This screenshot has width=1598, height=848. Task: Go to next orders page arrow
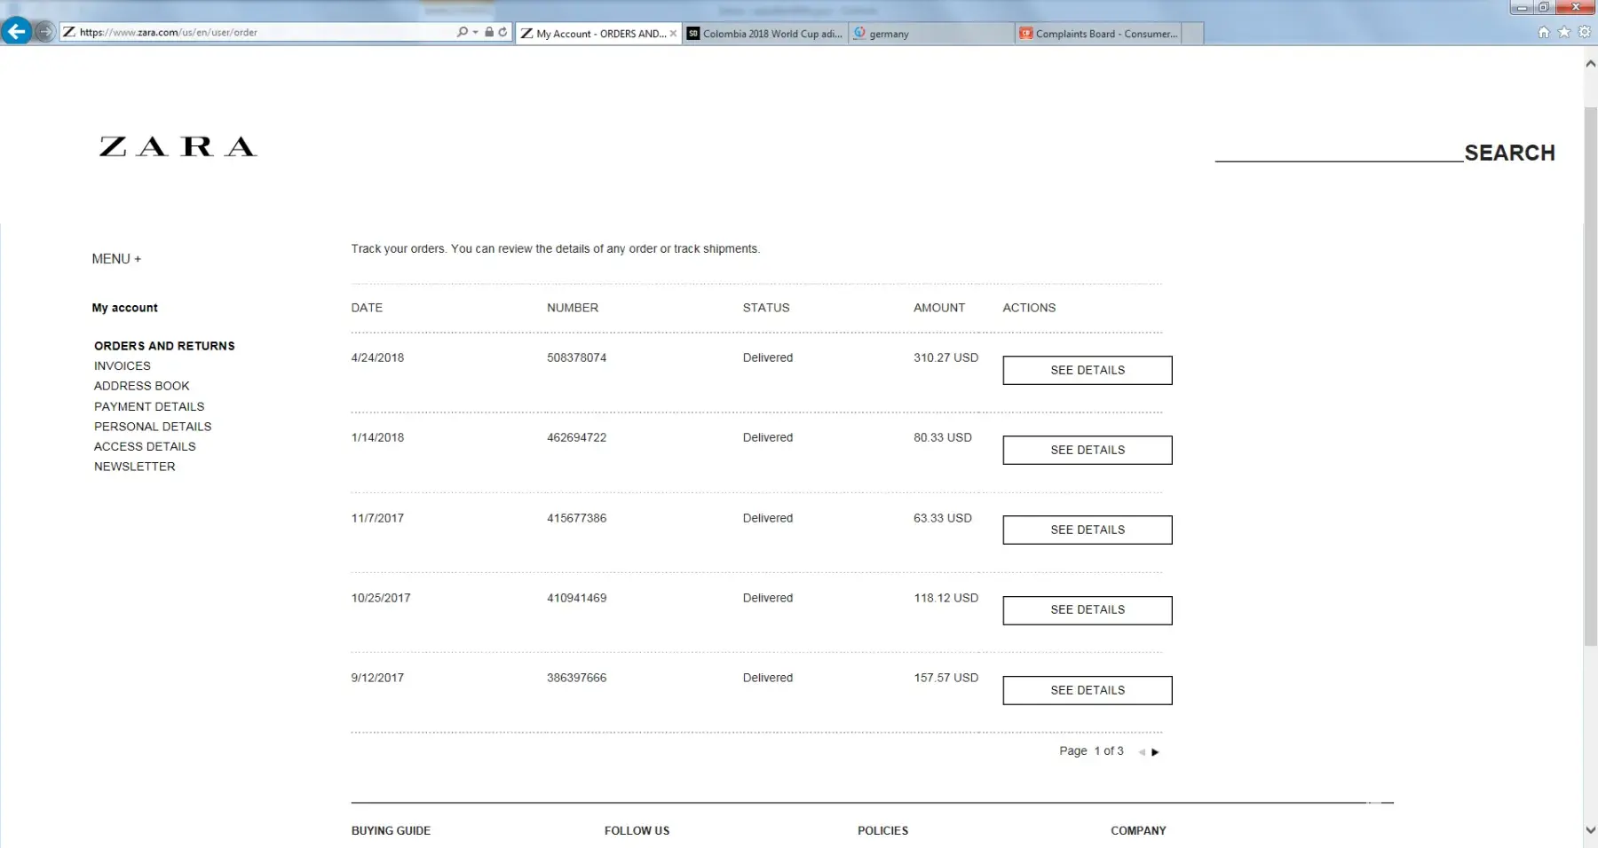[1155, 752]
